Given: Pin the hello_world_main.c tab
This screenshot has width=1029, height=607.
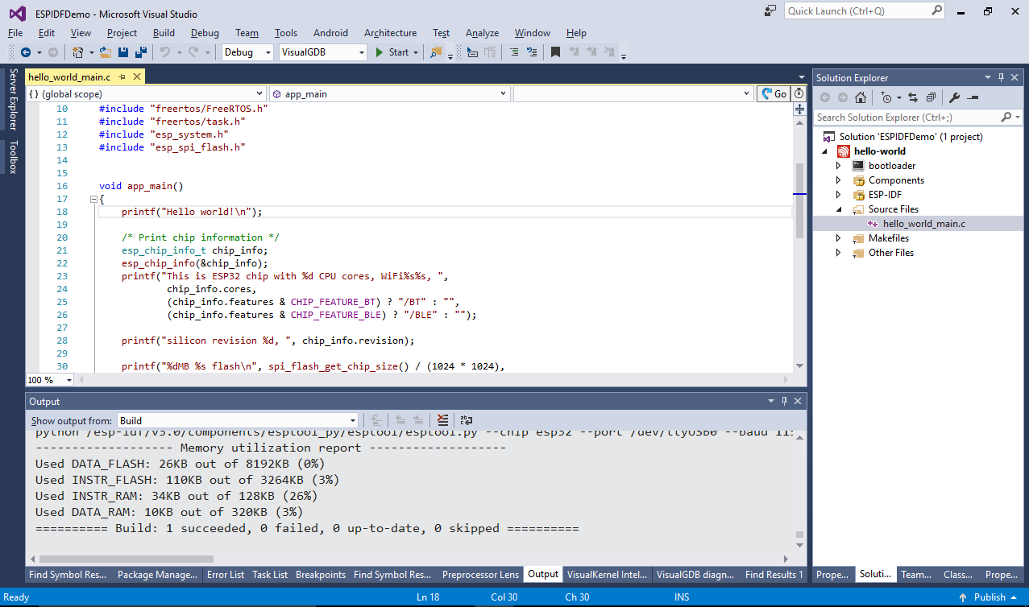Looking at the screenshot, I should click(122, 76).
